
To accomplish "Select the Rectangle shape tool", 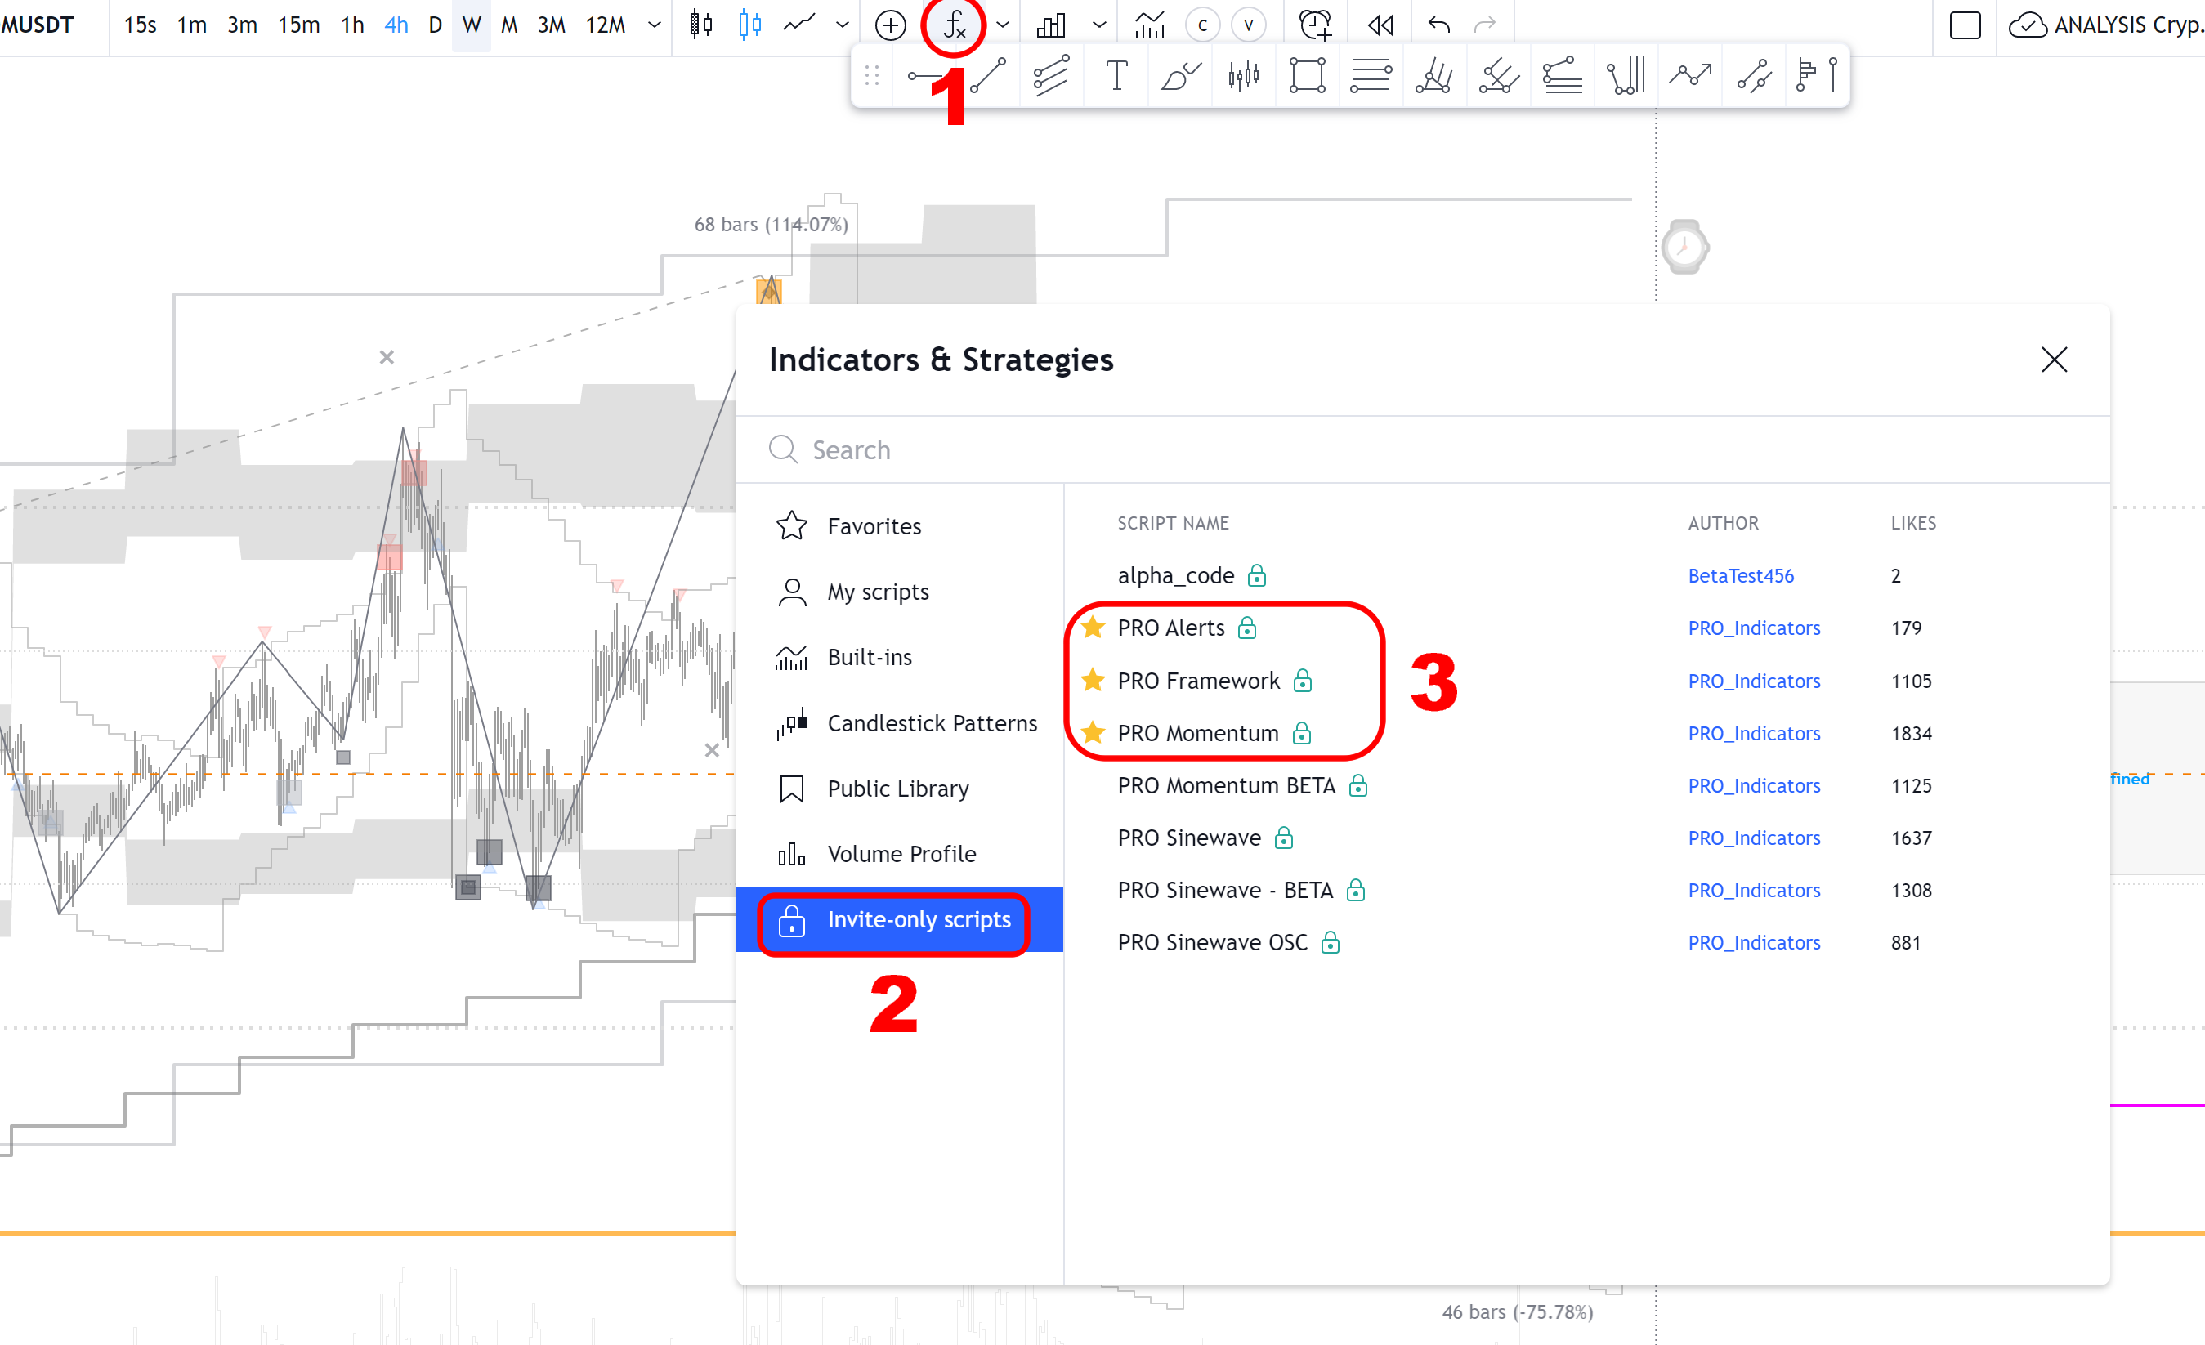I will click(x=1307, y=75).
